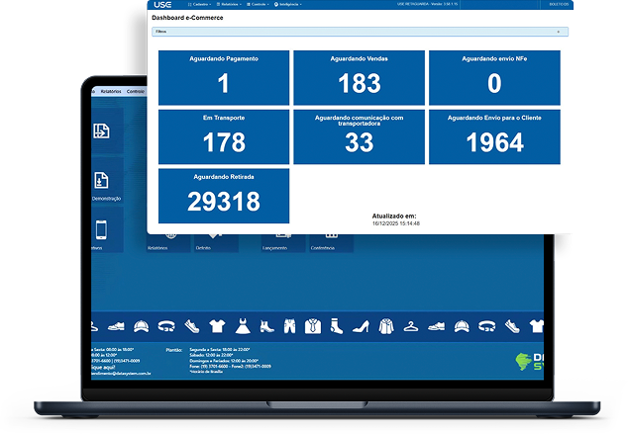Open the Em Transporte card

(224, 136)
